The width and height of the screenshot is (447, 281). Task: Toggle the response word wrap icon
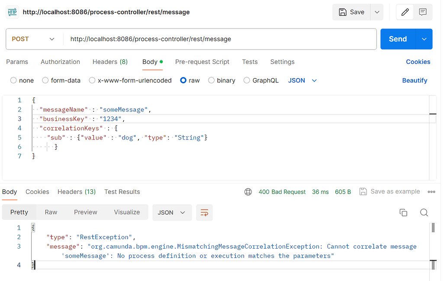click(x=204, y=213)
